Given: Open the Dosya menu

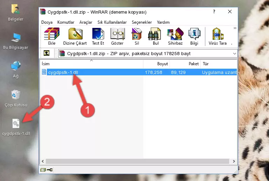Looking at the screenshot, I should 47,22.
